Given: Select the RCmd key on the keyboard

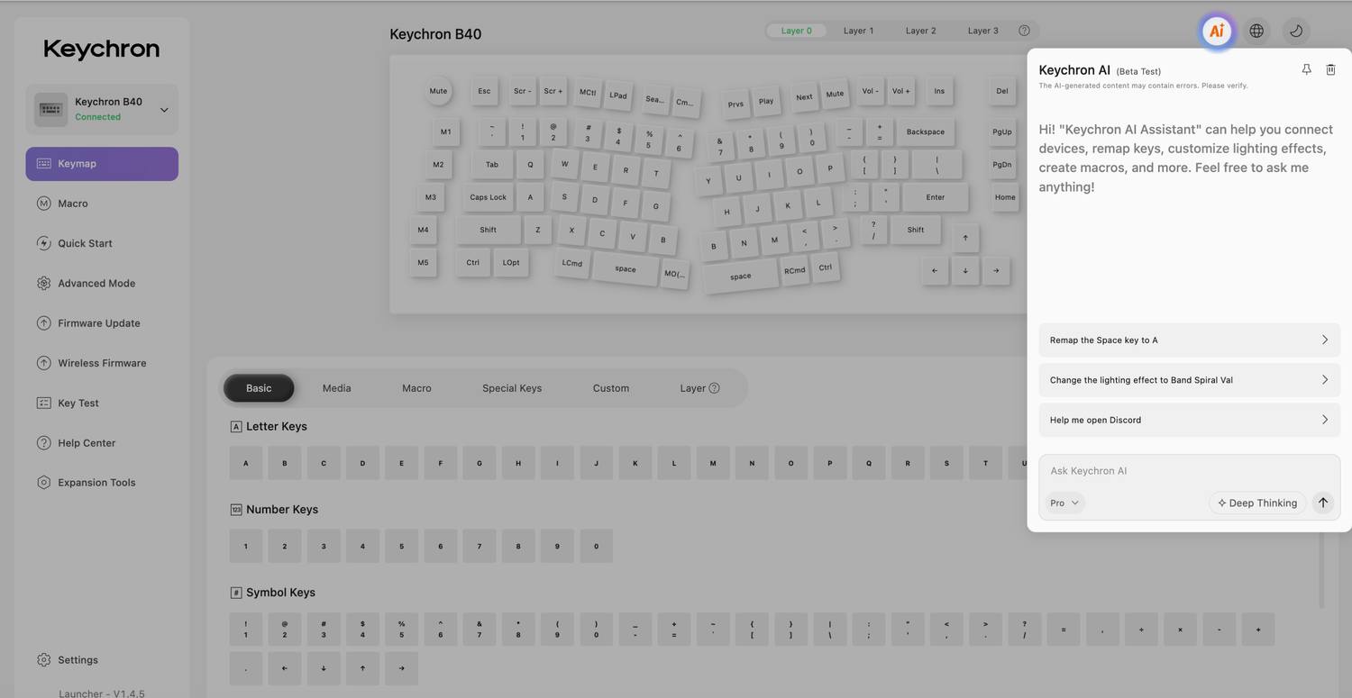Looking at the screenshot, I should point(794,270).
